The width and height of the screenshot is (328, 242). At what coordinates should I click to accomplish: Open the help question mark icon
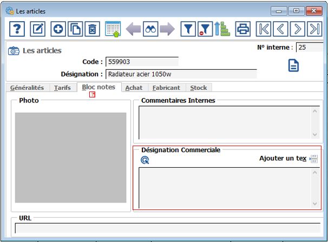(17, 29)
